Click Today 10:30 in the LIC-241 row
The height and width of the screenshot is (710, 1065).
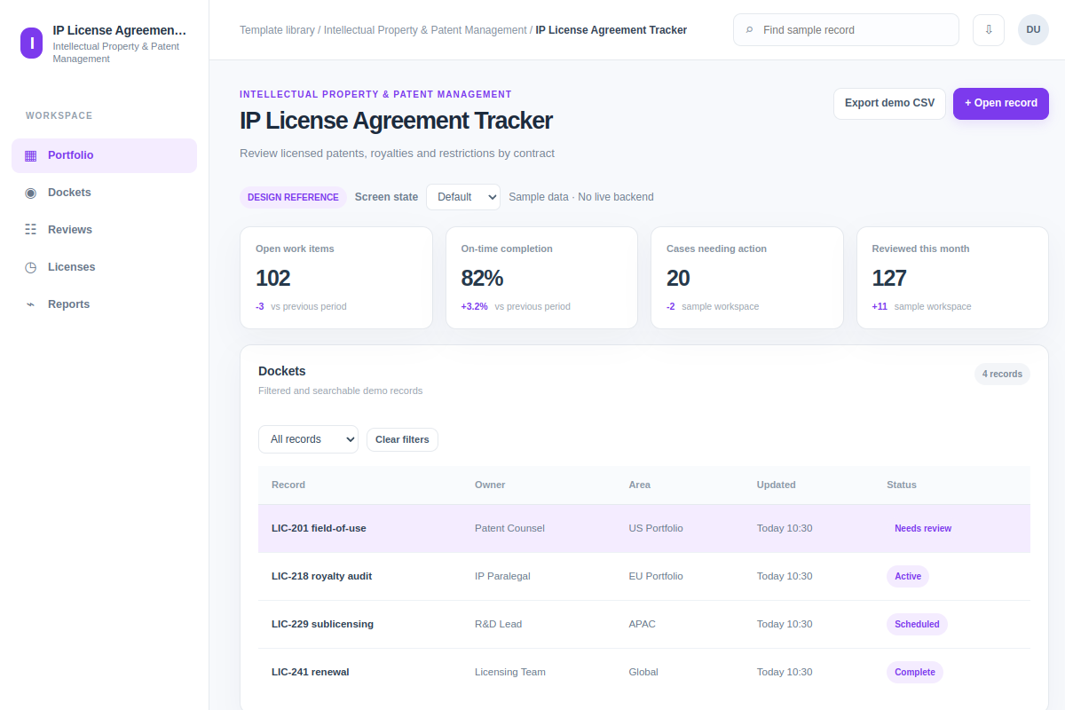click(785, 672)
